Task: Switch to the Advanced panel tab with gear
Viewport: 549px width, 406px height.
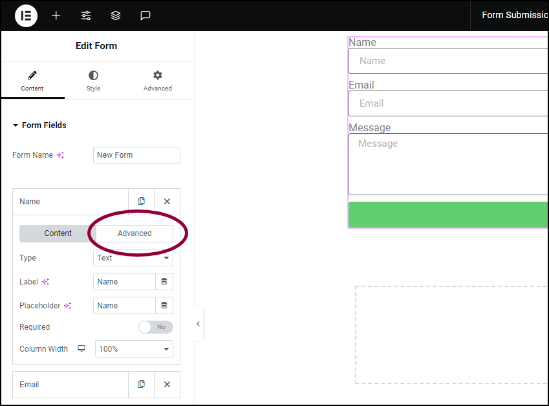Action: (158, 81)
